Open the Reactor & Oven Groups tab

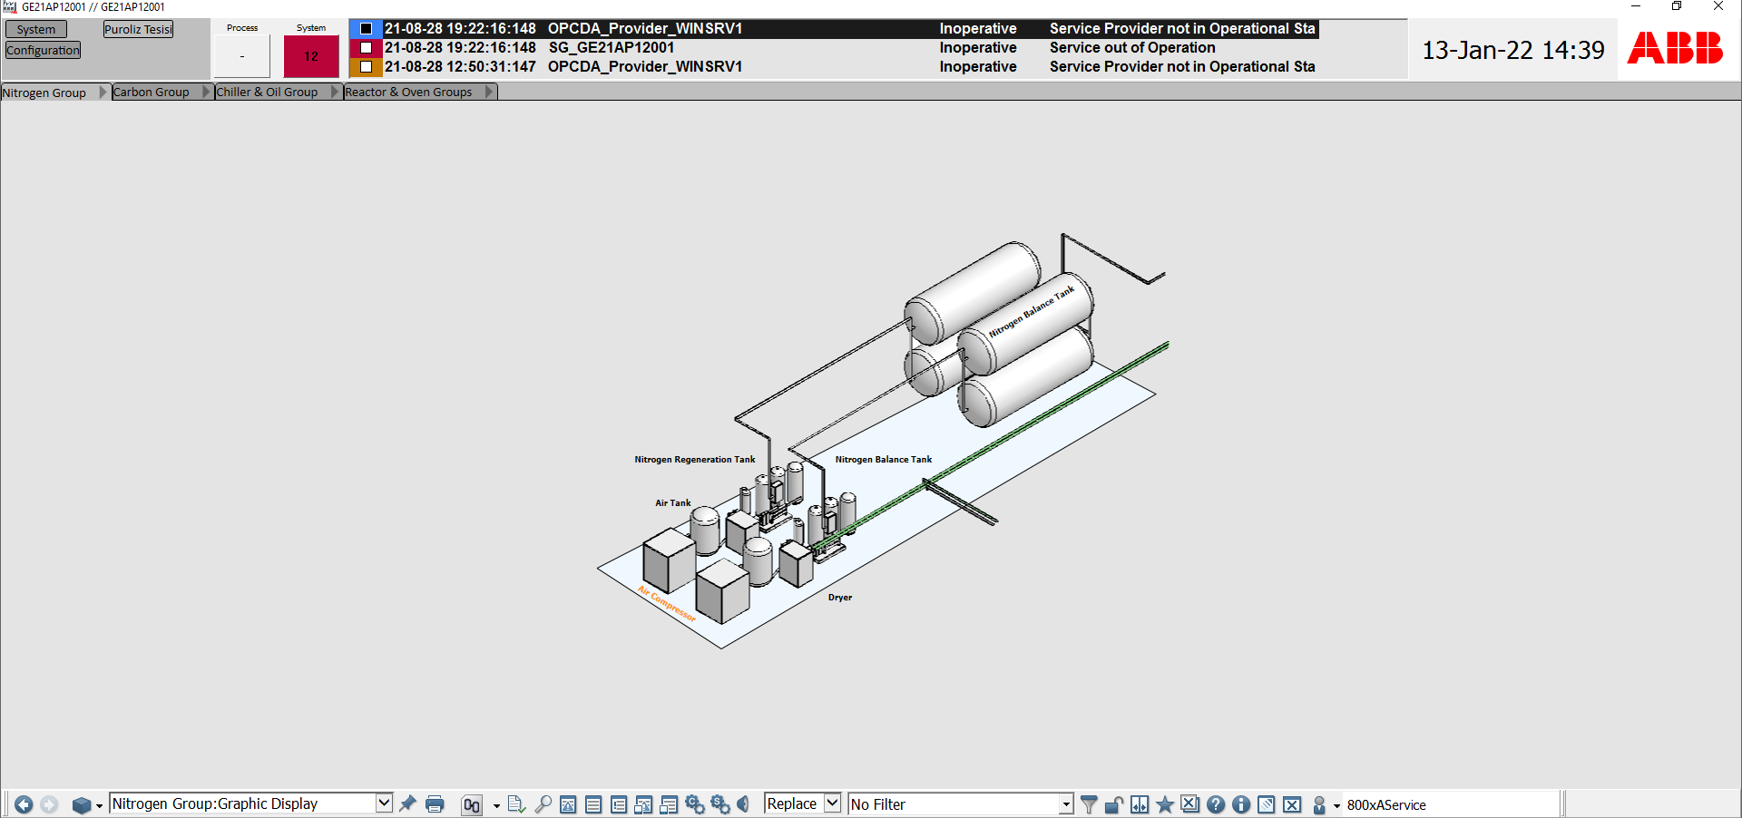[x=408, y=93]
